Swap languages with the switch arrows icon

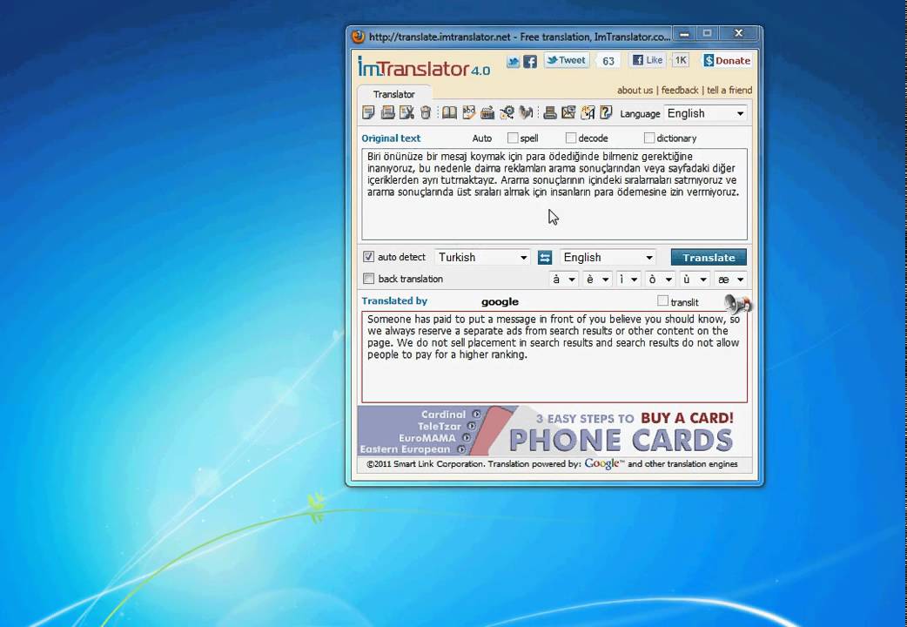[545, 258]
